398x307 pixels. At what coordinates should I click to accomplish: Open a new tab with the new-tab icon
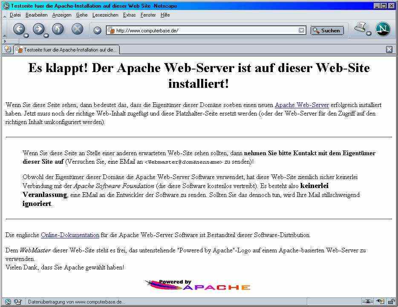click(x=8, y=49)
